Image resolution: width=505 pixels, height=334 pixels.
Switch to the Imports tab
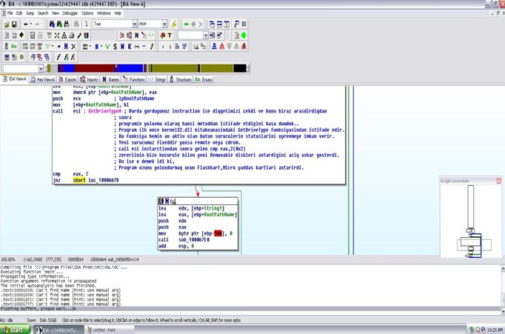click(x=89, y=79)
